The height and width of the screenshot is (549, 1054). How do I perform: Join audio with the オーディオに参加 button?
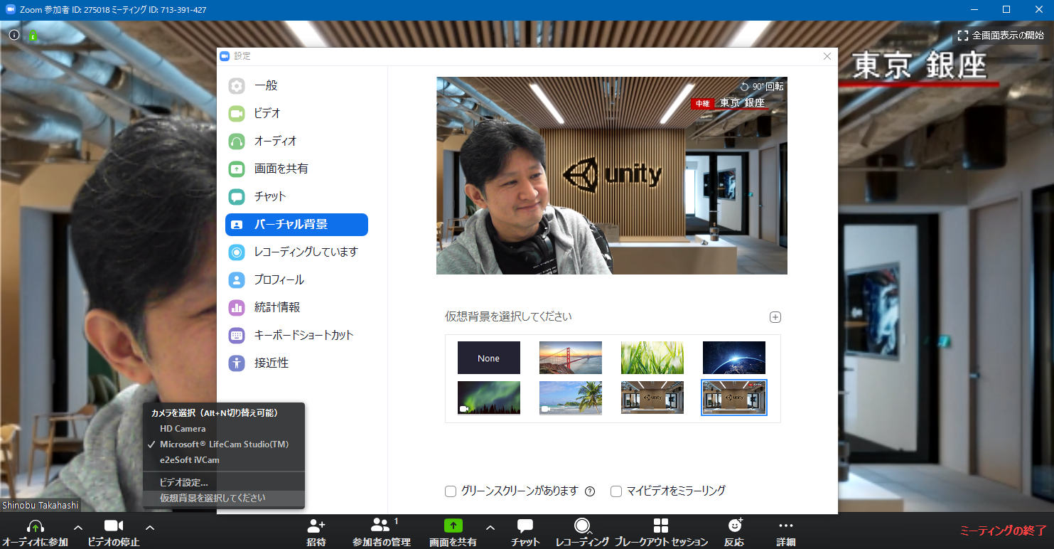pos(36,533)
